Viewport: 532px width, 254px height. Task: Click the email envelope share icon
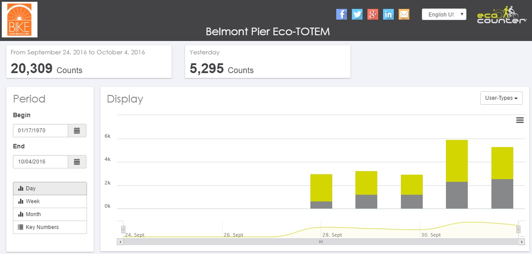click(x=404, y=14)
